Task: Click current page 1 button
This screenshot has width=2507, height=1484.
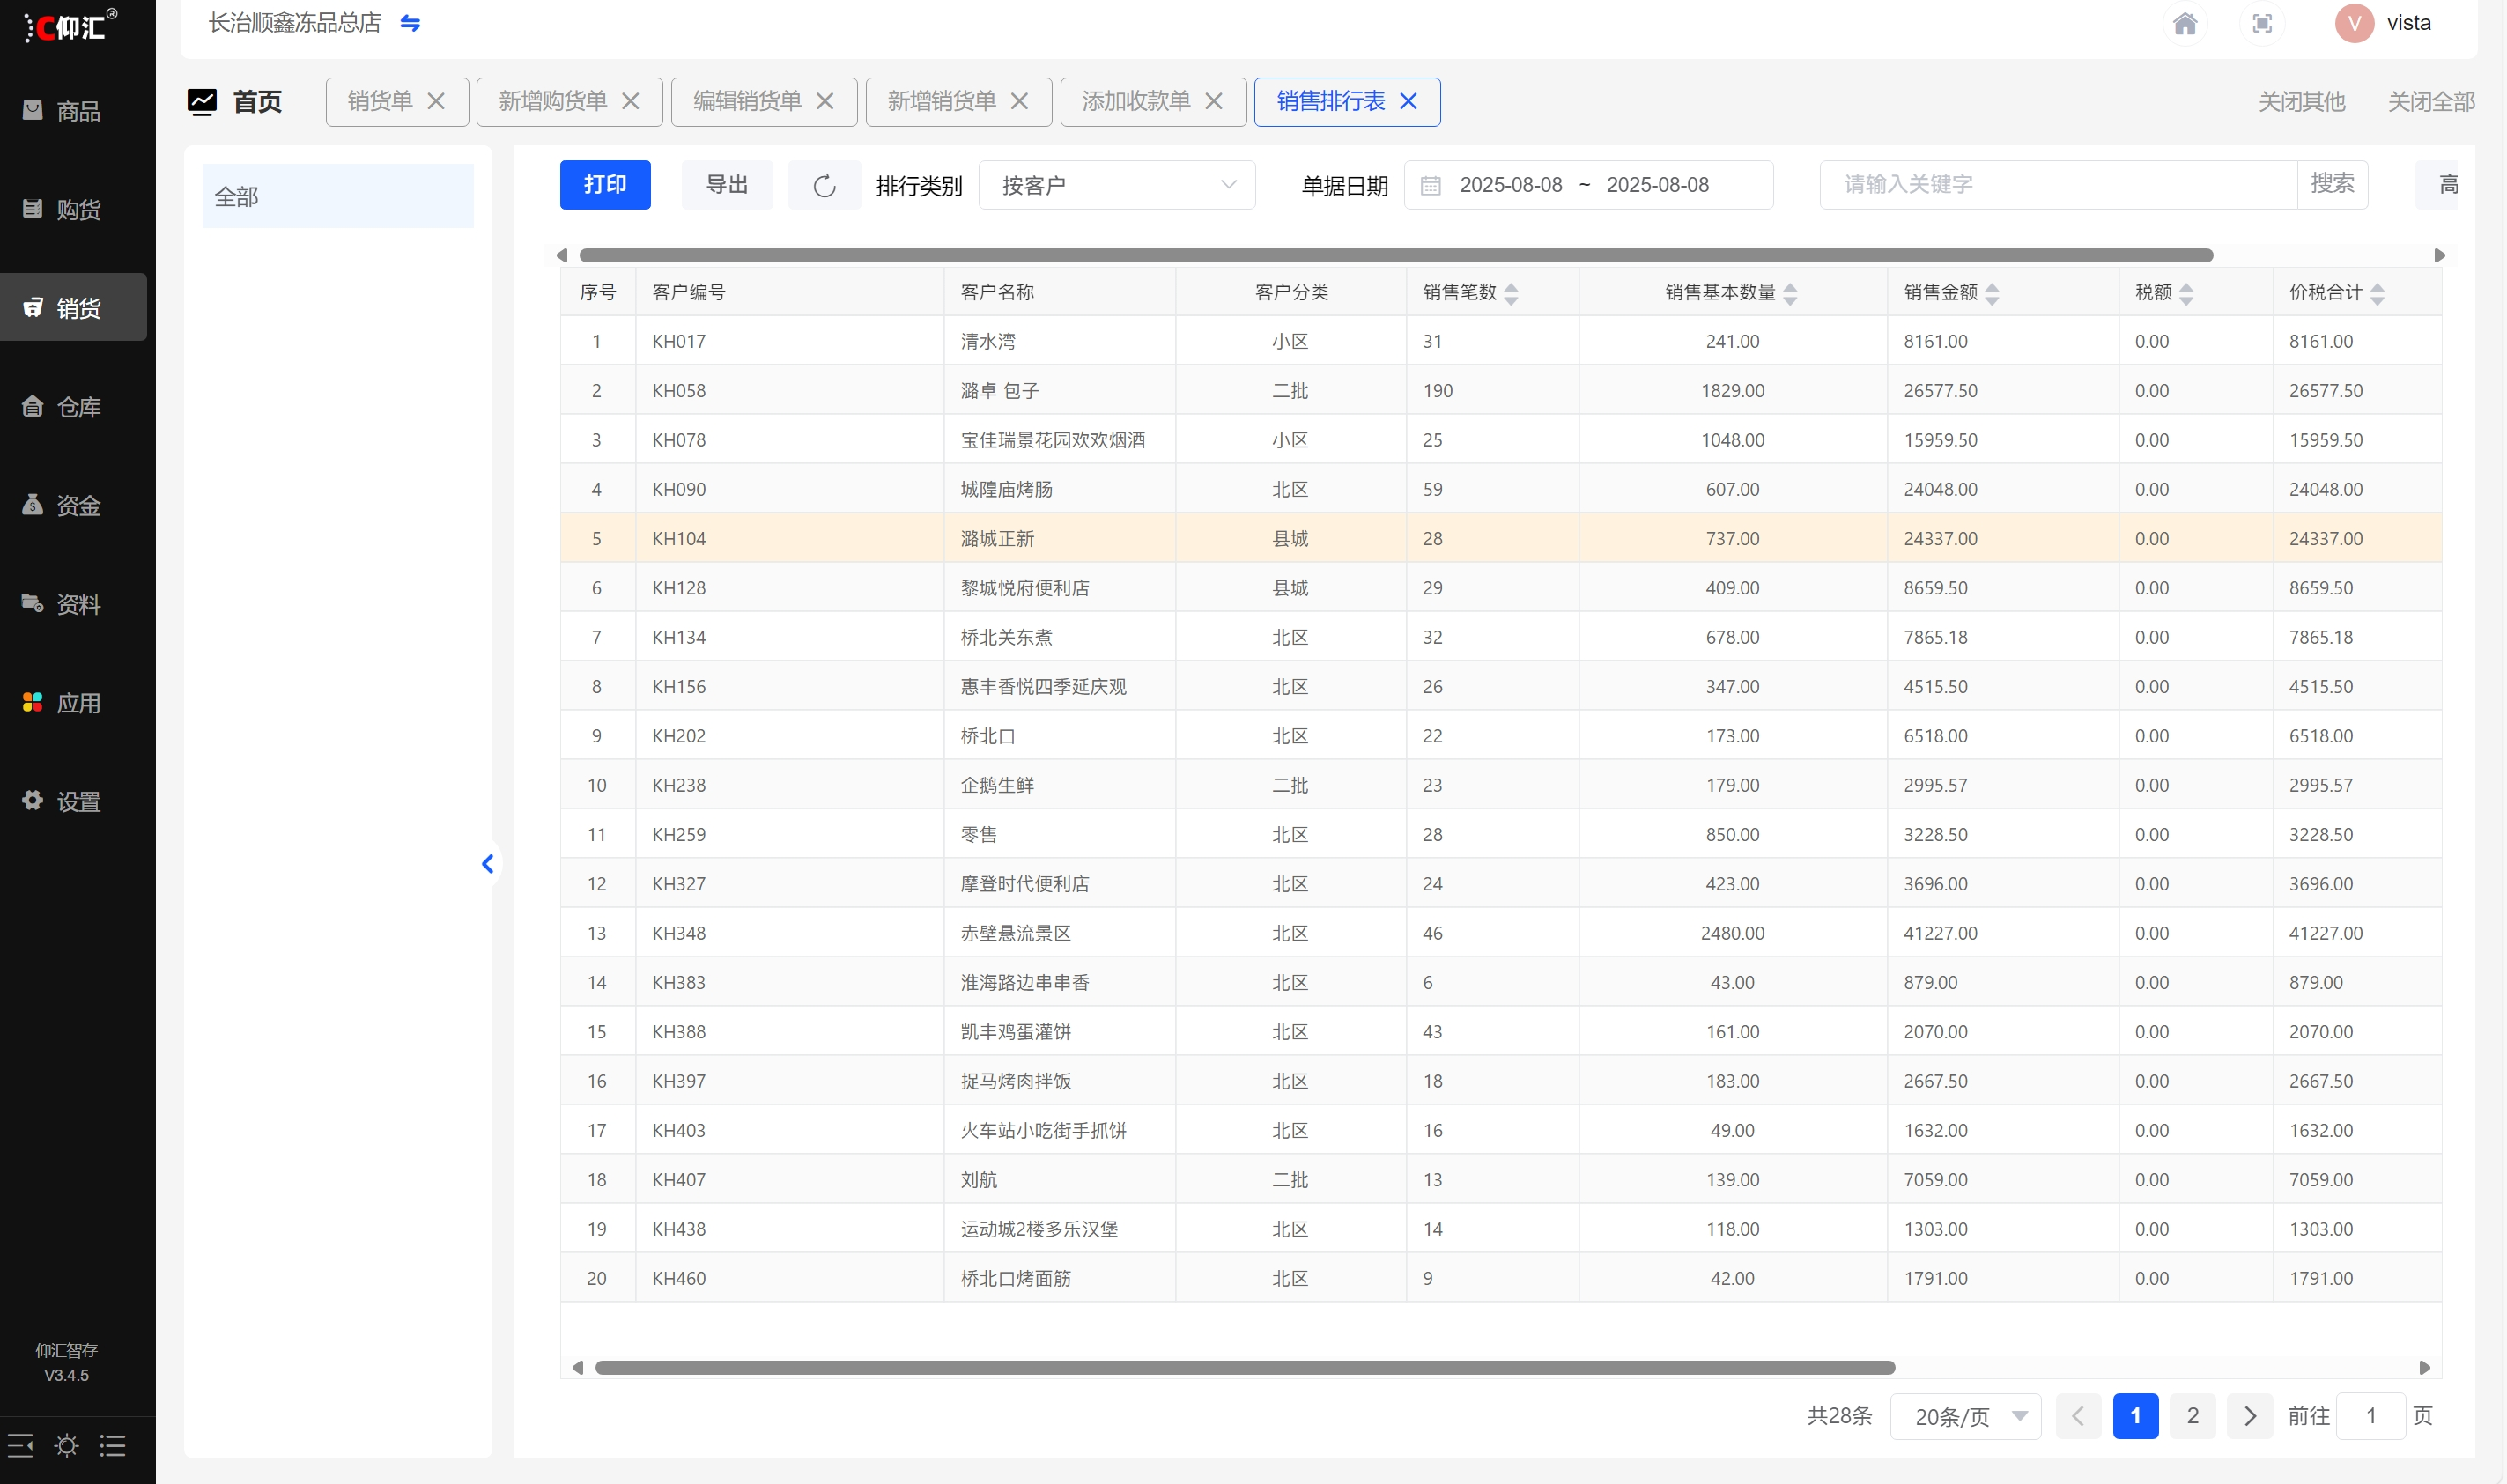Action: coord(2135,1416)
